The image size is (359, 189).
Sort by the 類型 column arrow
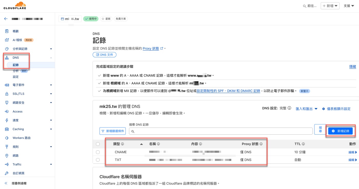point(141,144)
